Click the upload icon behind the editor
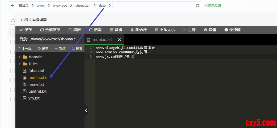 13,21
